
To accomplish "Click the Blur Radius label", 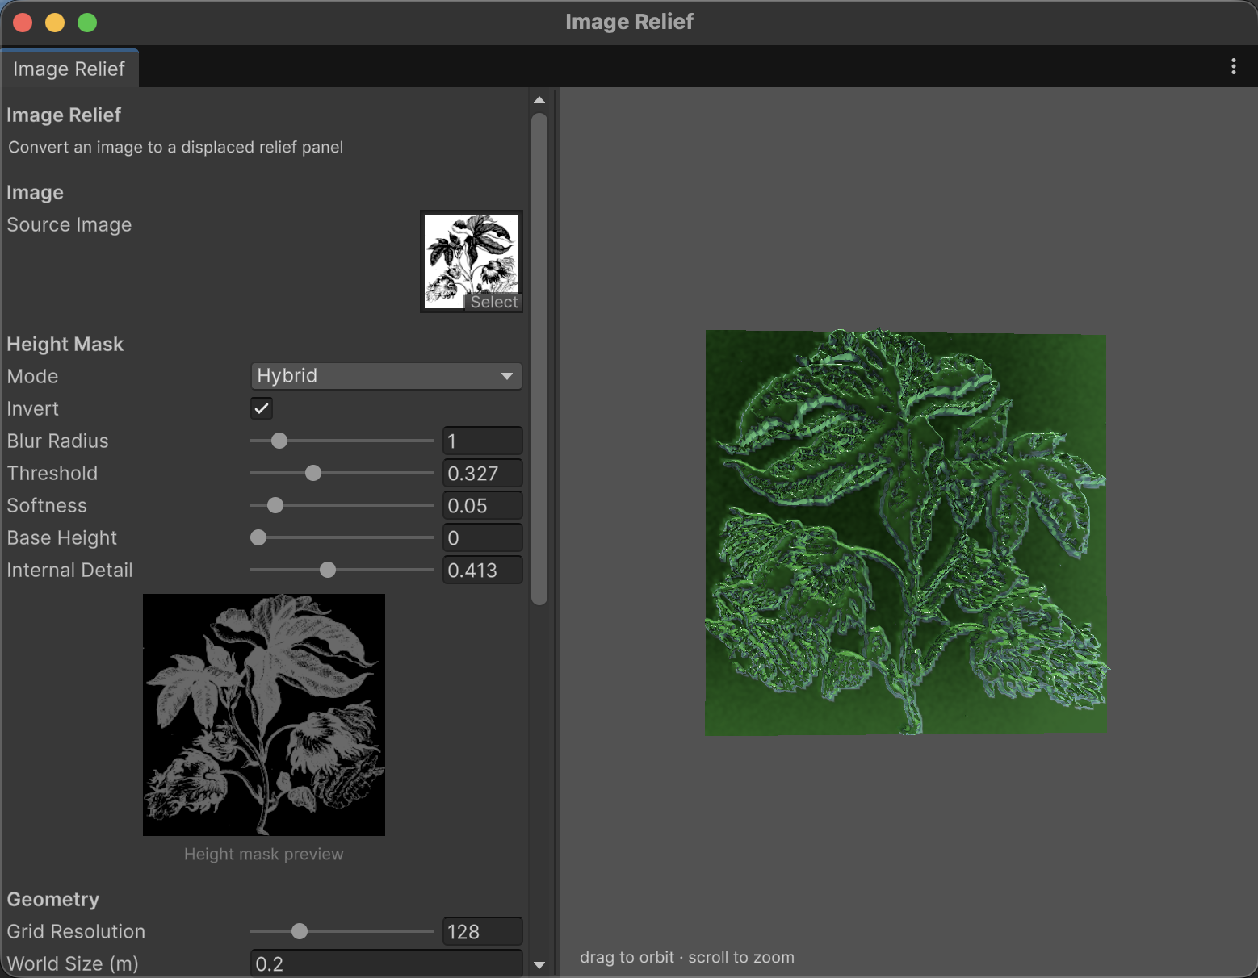I will (58, 441).
